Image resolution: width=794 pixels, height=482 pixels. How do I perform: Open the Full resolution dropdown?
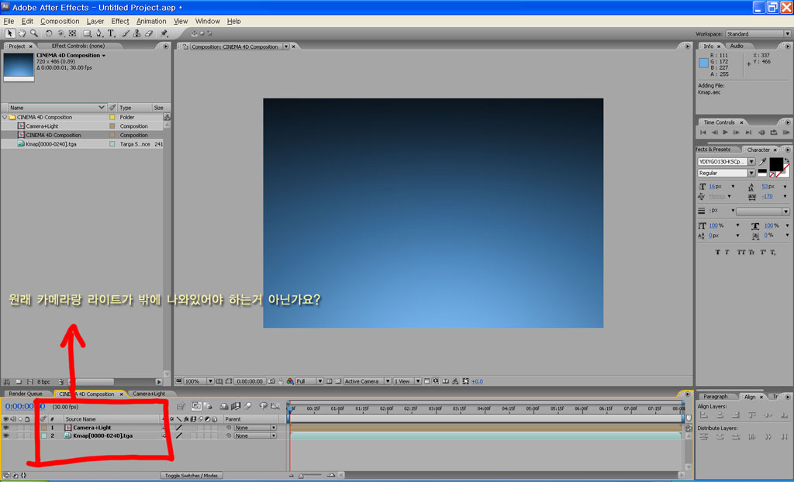[309, 381]
